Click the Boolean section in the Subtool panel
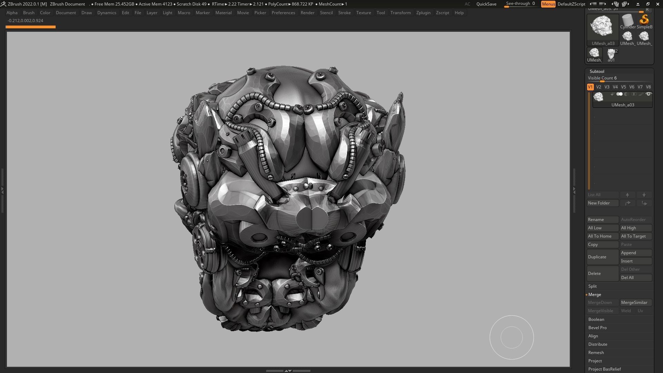The height and width of the screenshot is (373, 663). coord(596,319)
